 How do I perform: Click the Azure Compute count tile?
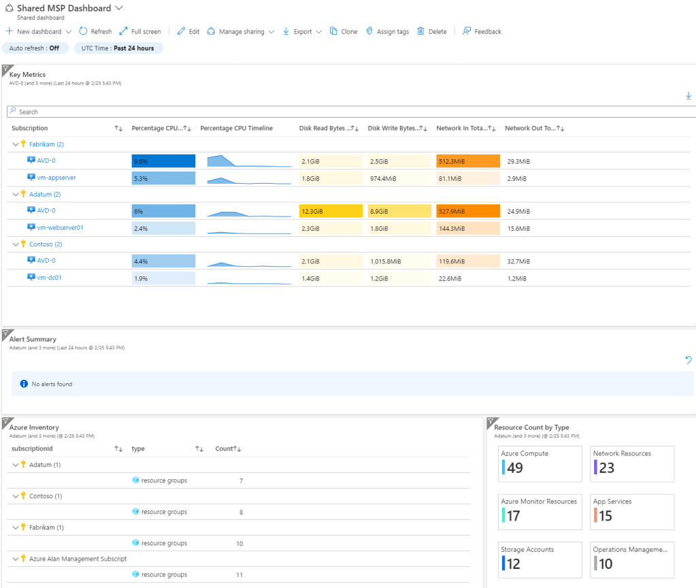click(x=541, y=463)
